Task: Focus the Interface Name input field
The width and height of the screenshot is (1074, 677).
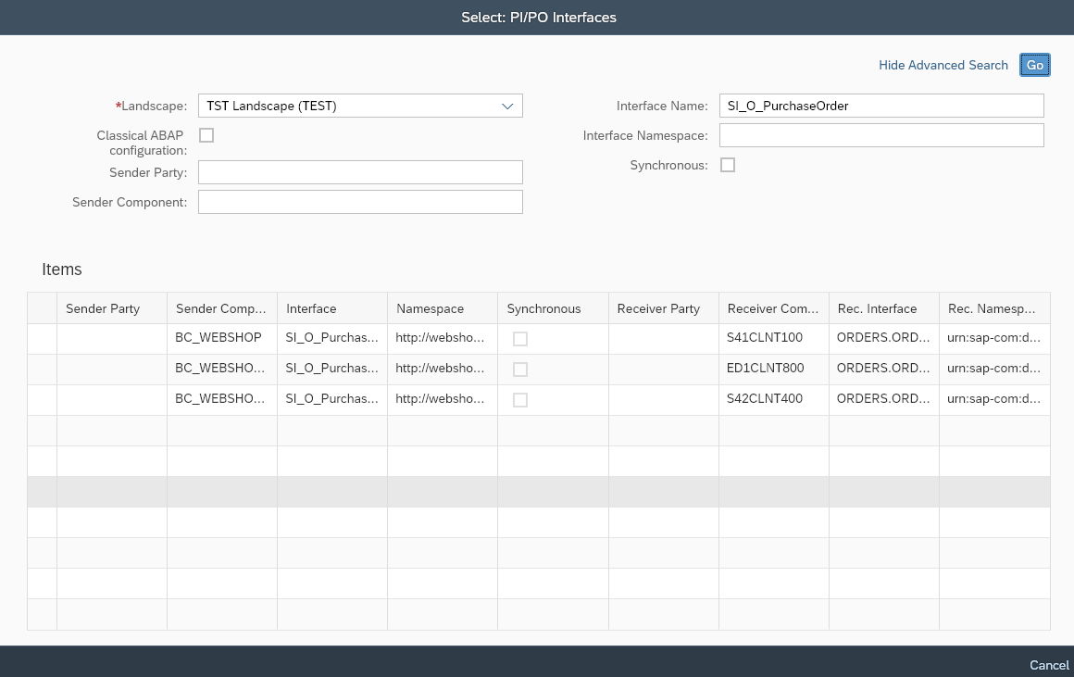Action: click(x=881, y=106)
